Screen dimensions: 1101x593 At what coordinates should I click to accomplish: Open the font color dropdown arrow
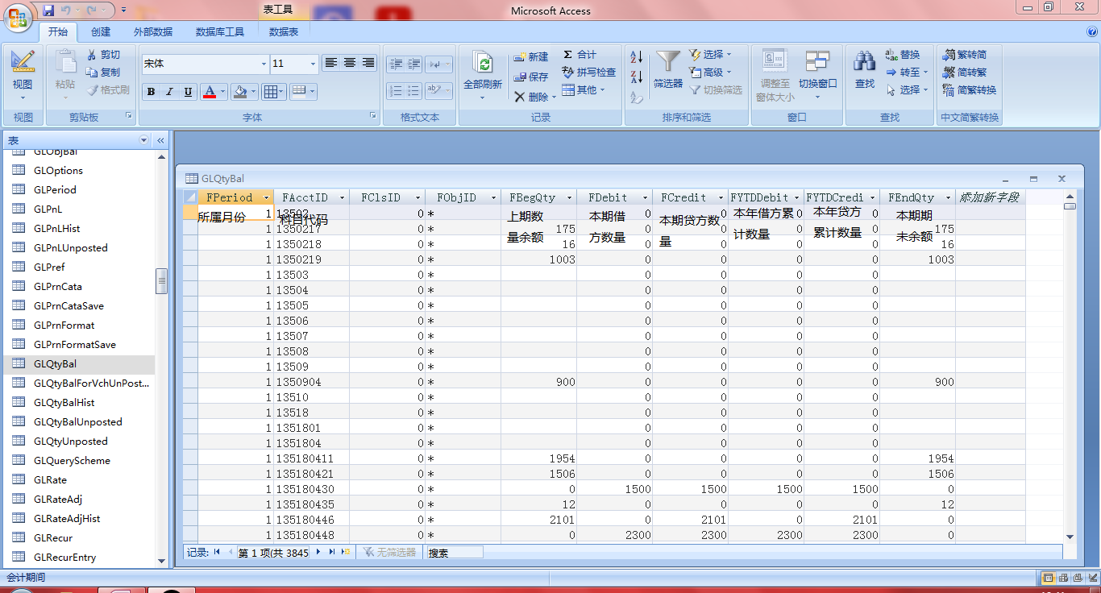click(x=224, y=92)
